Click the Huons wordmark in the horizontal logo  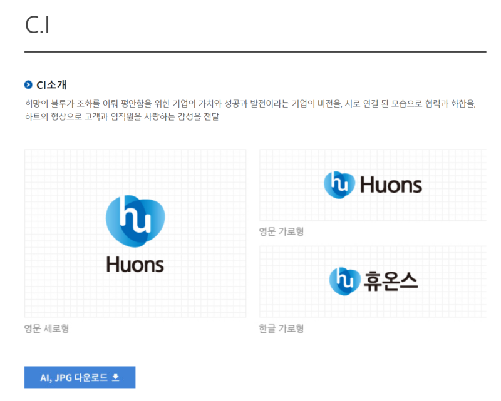pos(391,185)
